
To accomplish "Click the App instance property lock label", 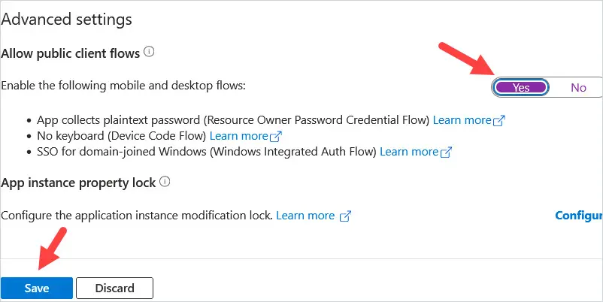I will [x=78, y=183].
